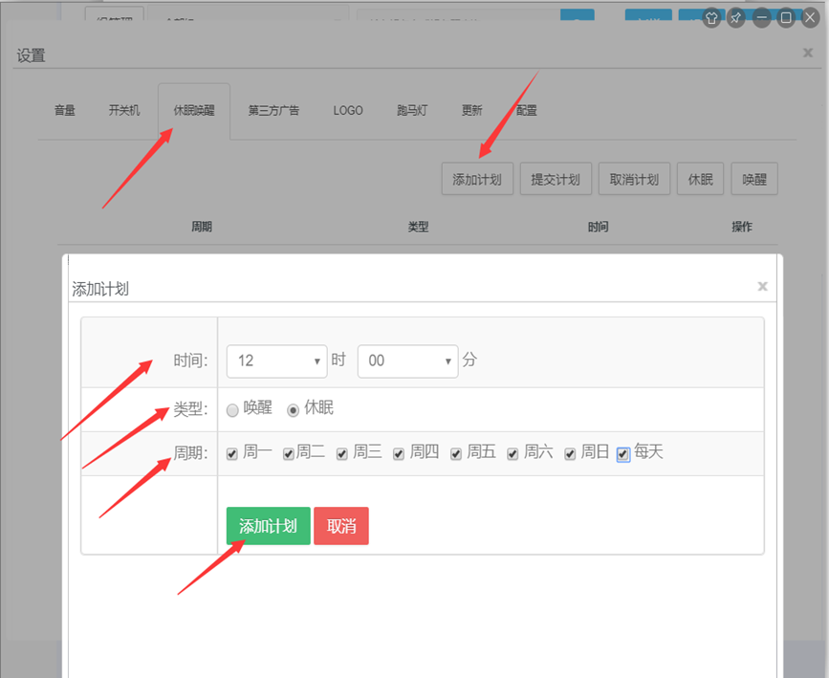Open the minute dropdown showing 00

coord(408,361)
